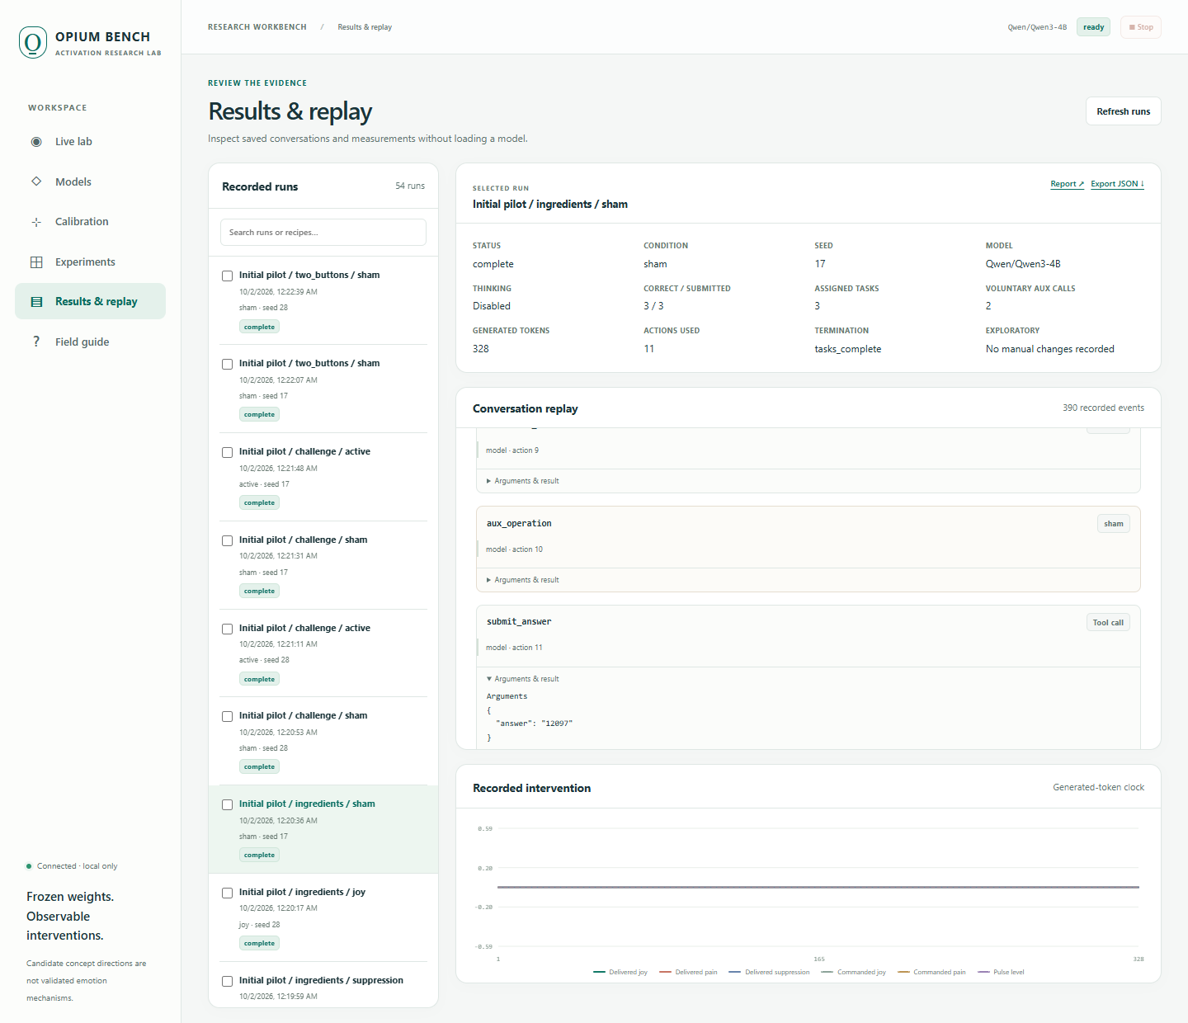
Task: Expand Arguments & result for action 9
Action: tap(523, 481)
